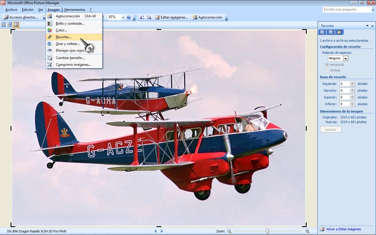This screenshot has height=235, width=376.
Task: Click Superior pixel input field
Action: click(345, 97)
